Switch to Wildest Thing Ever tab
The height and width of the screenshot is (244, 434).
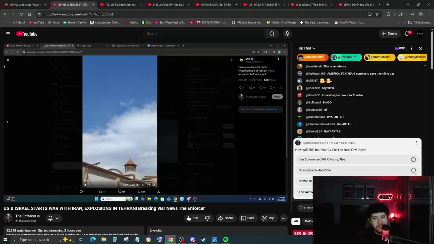(312, 5)
